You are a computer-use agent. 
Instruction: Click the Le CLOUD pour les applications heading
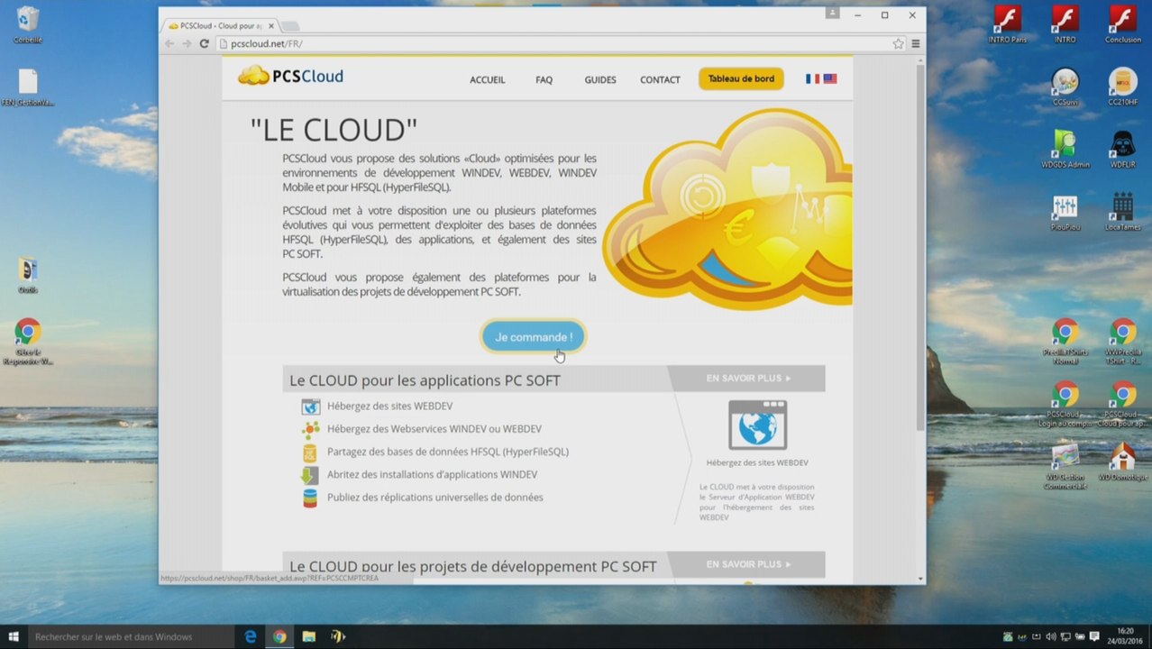pyautogui.click(x=425, y=380)
